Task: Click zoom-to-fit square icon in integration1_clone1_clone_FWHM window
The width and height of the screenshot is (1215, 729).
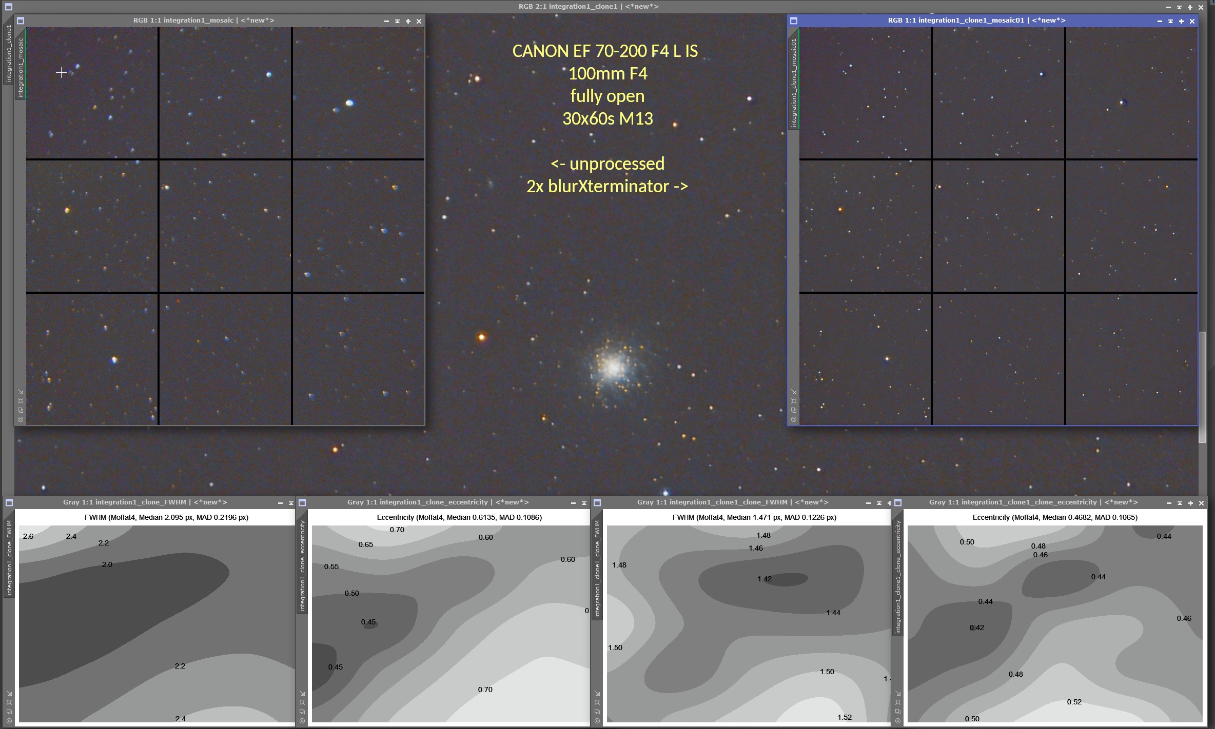Action: click(597, 702)
